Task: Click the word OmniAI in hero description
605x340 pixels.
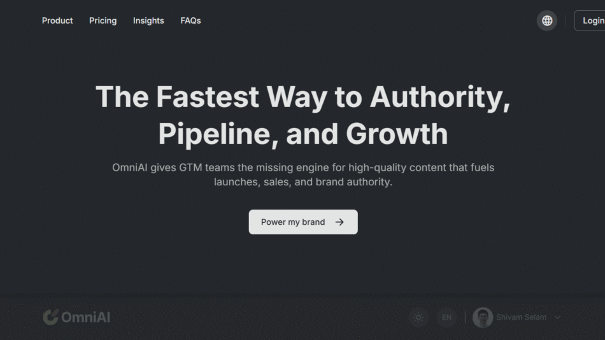Action: (x=130, y=167)
